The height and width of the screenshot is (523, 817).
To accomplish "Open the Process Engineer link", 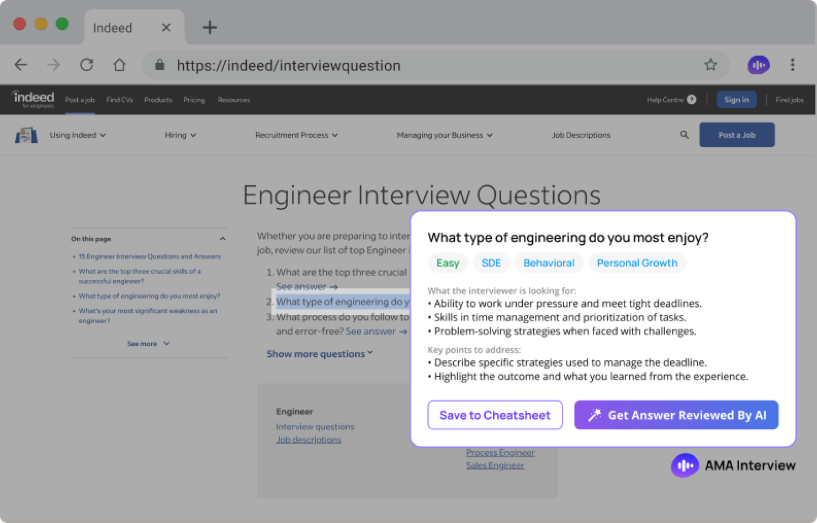I will [500, 453].
